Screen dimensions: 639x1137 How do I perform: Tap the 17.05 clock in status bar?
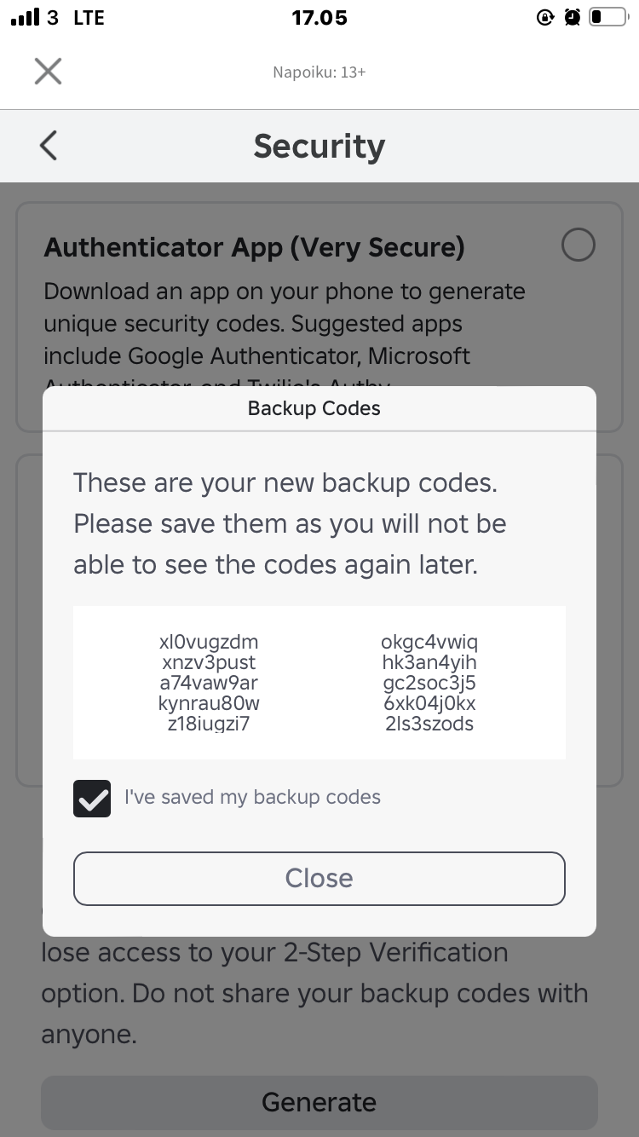point(319,18)
